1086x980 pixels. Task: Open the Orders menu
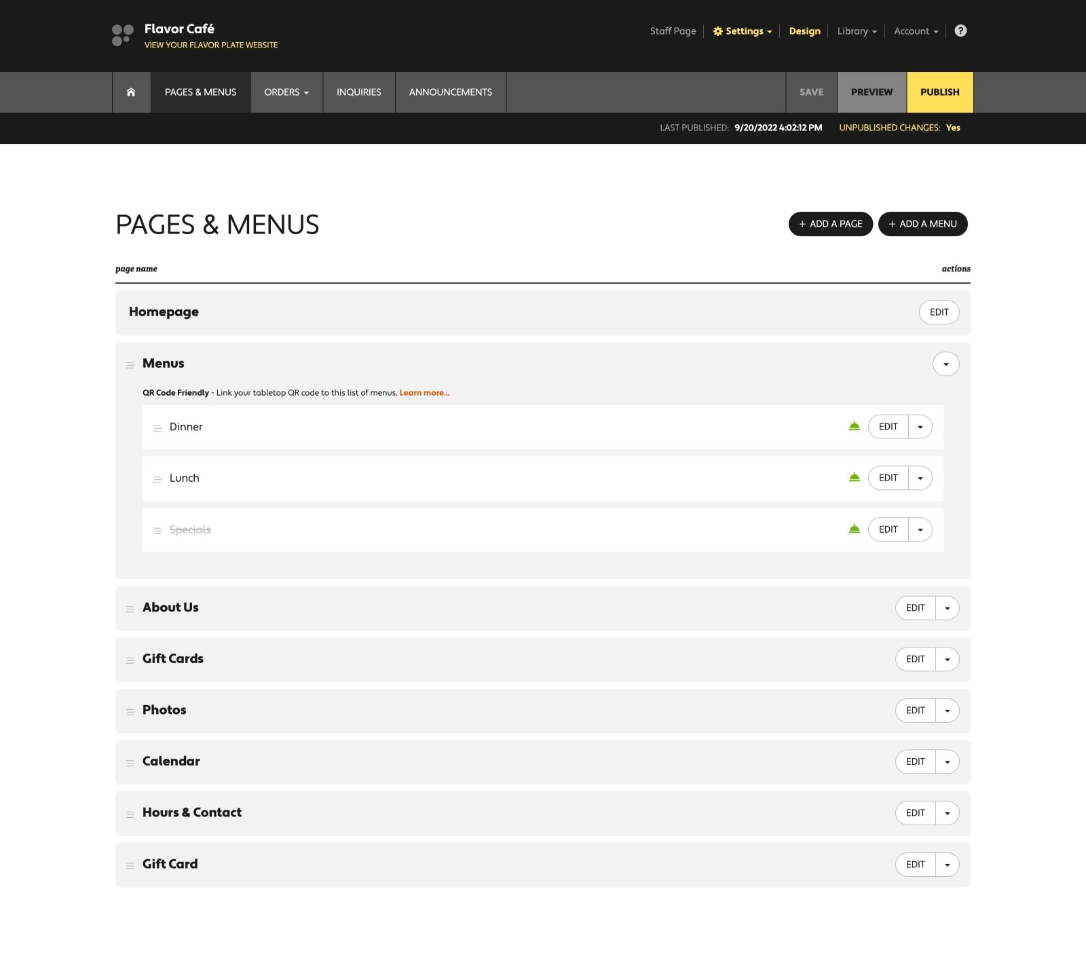coord(286,92)
